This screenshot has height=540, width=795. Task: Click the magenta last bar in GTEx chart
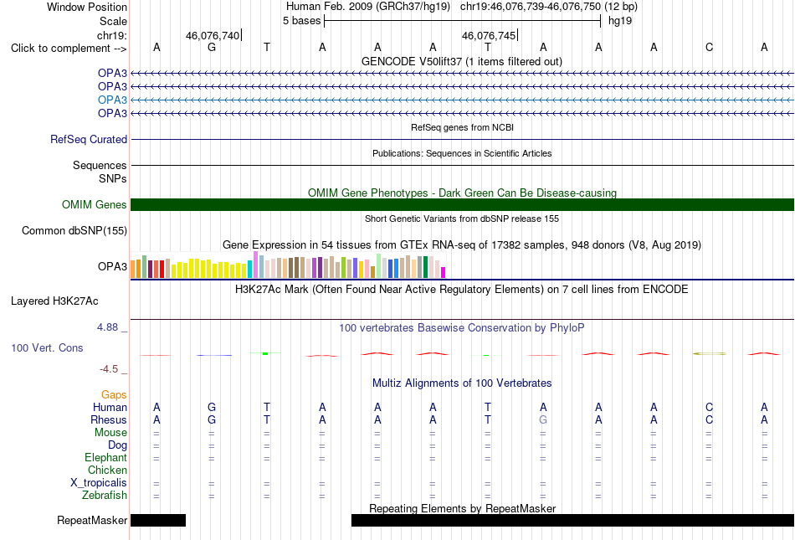click(x=444, y=273)
